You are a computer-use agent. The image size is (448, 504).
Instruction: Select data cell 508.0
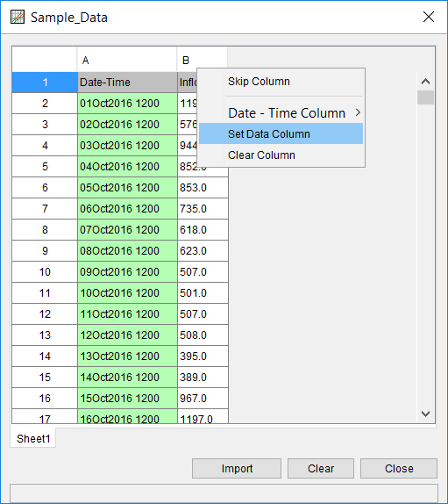(x=203, y=335)
